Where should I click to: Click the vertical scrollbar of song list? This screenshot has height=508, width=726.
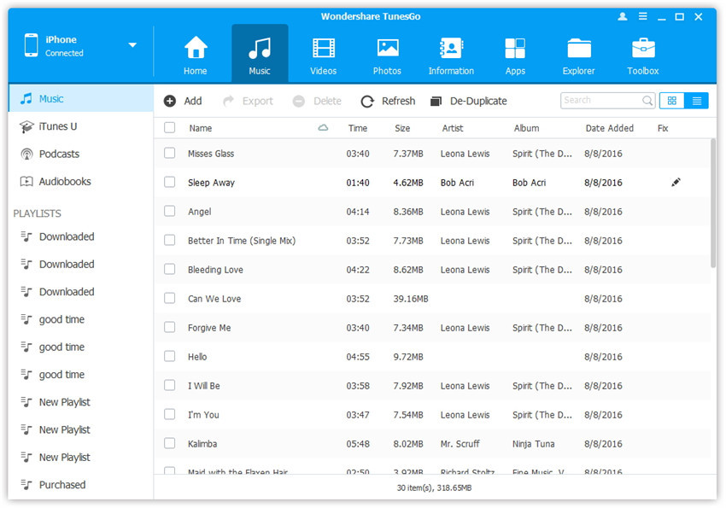coord(713,203)
